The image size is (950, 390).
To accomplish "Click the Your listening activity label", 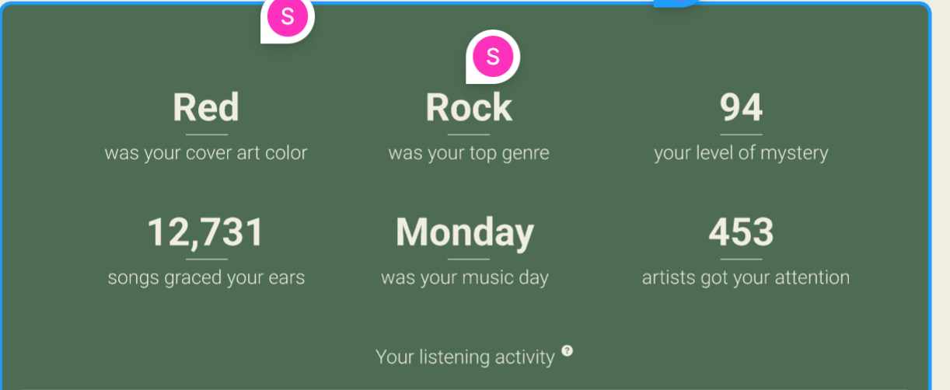I will pos(465,357).
